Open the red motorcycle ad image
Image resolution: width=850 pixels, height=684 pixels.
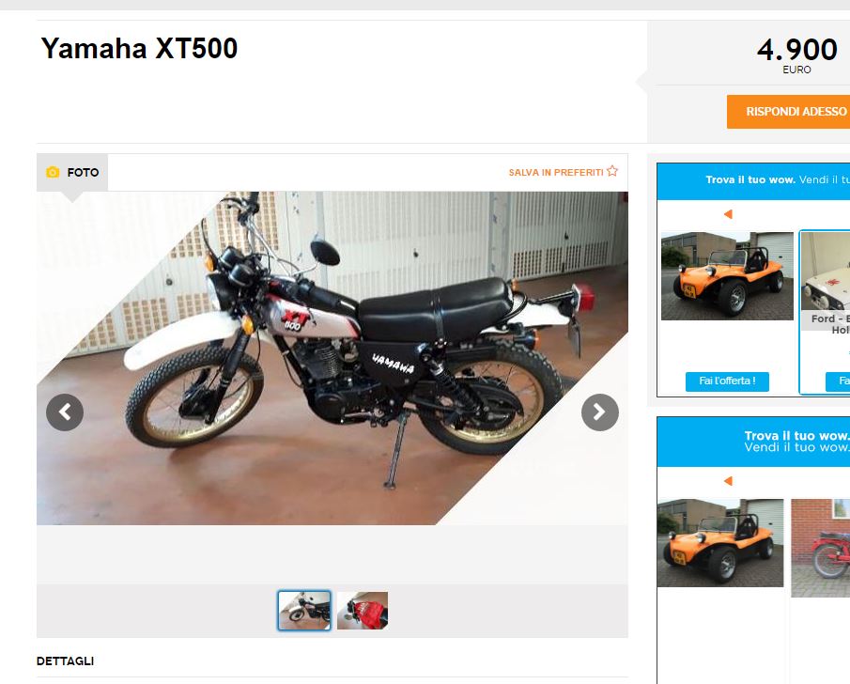(x=820, y=548)
